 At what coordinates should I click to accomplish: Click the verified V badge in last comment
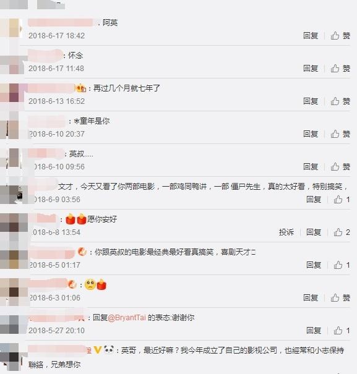click(97, 350)
